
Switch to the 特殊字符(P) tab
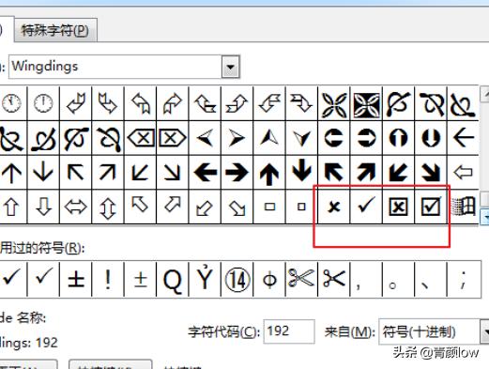55,30
